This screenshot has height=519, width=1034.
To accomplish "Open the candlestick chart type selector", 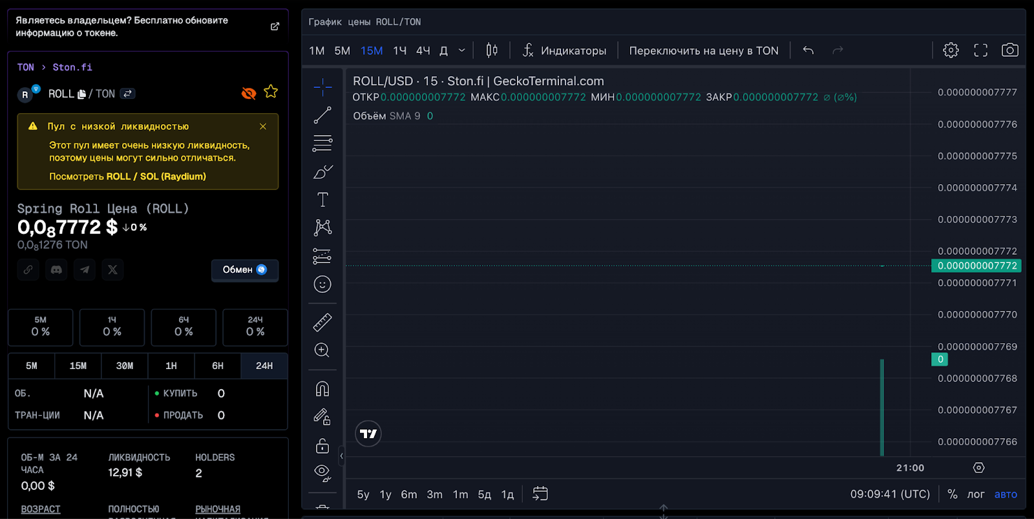I will point(492,50).
